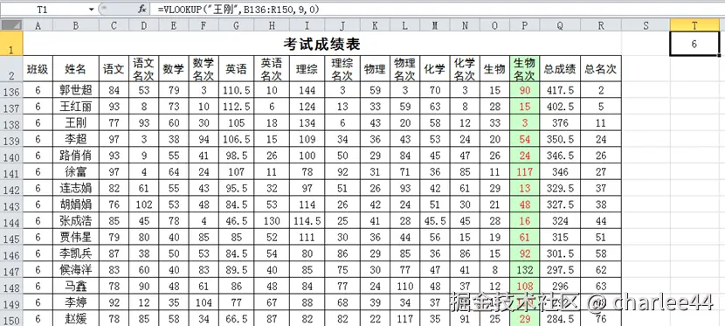Select row 2 header
Image resolution: width=725 pixels, height=326 pixels.
pyautogui.click(x=11, y=70)
